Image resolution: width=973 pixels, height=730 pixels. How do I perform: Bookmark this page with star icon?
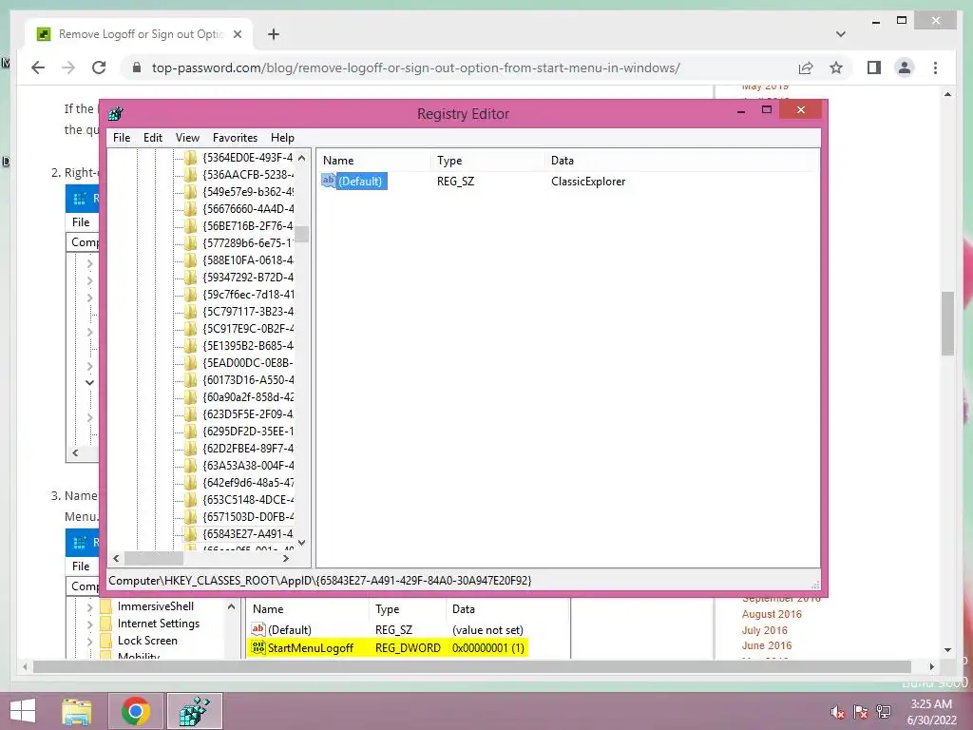click(x=836, y=67)
